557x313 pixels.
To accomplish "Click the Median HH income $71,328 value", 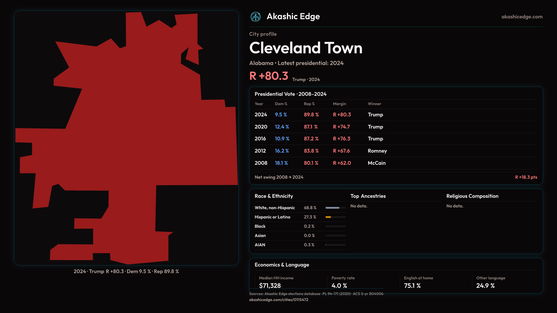I will (270, 285).
